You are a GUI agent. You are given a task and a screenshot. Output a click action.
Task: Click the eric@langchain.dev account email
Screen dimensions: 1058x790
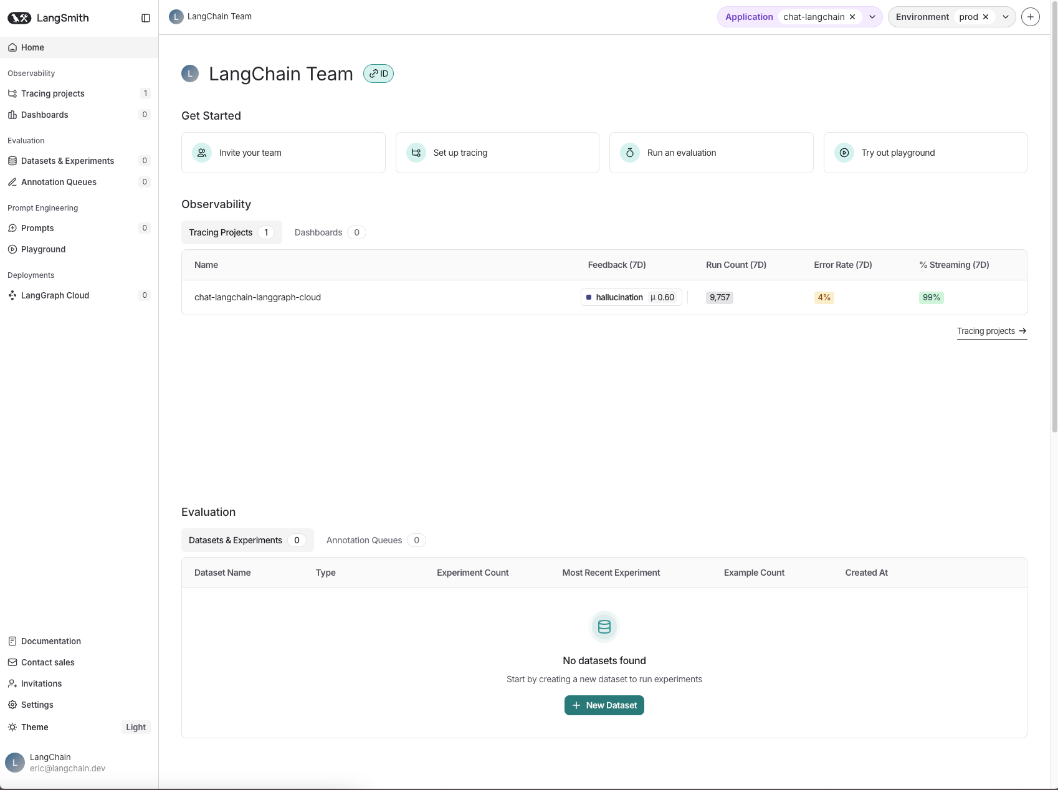[67, 769]
